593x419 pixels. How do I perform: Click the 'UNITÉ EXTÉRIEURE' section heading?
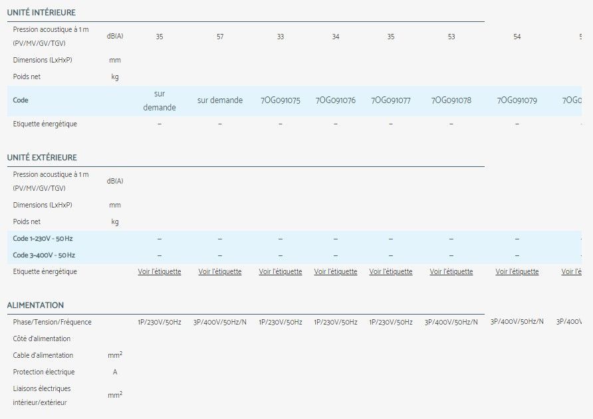pyautogui.click(x=42, y=158)
